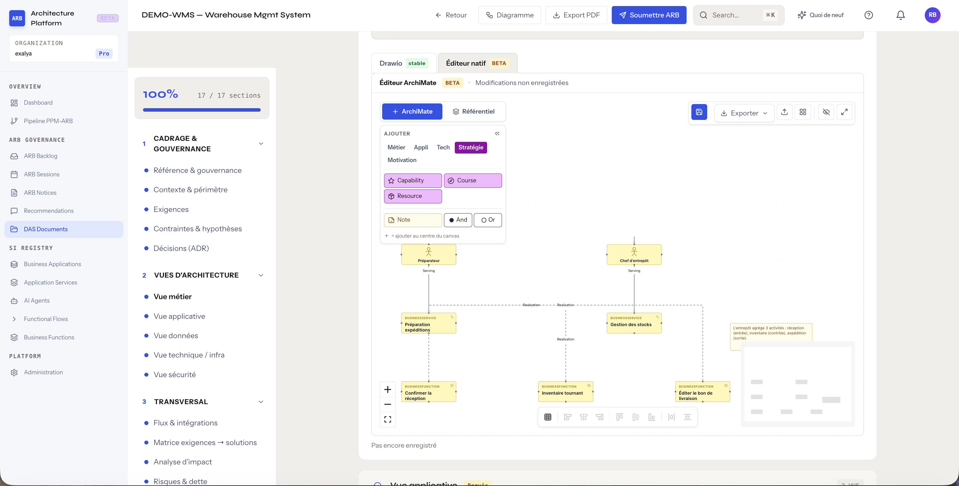The width and height of the screenshot is (959, 486).
Task: Align selected elements to vertical middle
Action: [636, 417]
